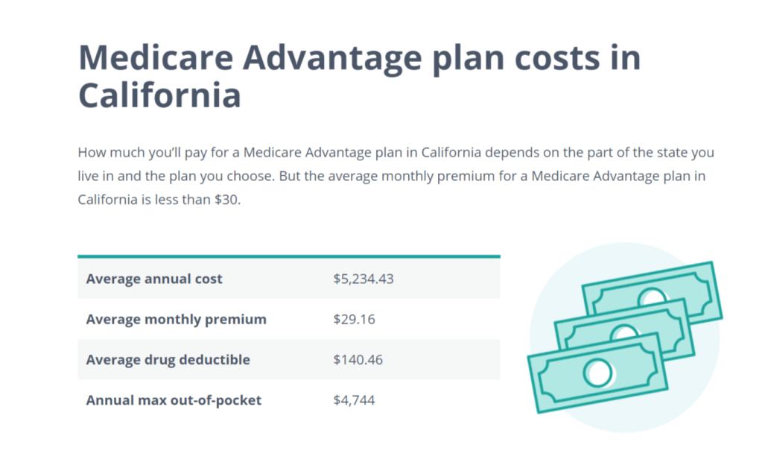Select the Annual max out-of-pocket row label
This screenshot has height=471, width=762.
coord(174,400)
